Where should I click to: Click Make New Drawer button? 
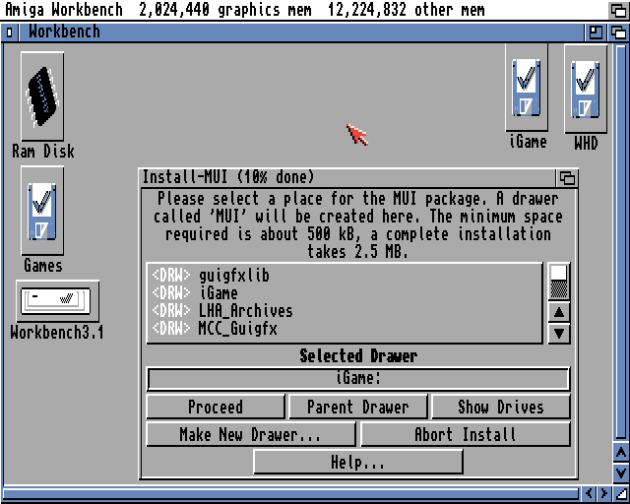point(250,434)
